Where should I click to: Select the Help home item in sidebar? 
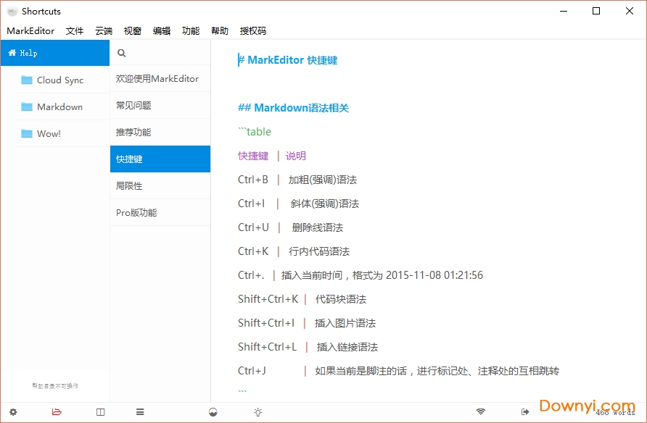(x=54, y=53)
